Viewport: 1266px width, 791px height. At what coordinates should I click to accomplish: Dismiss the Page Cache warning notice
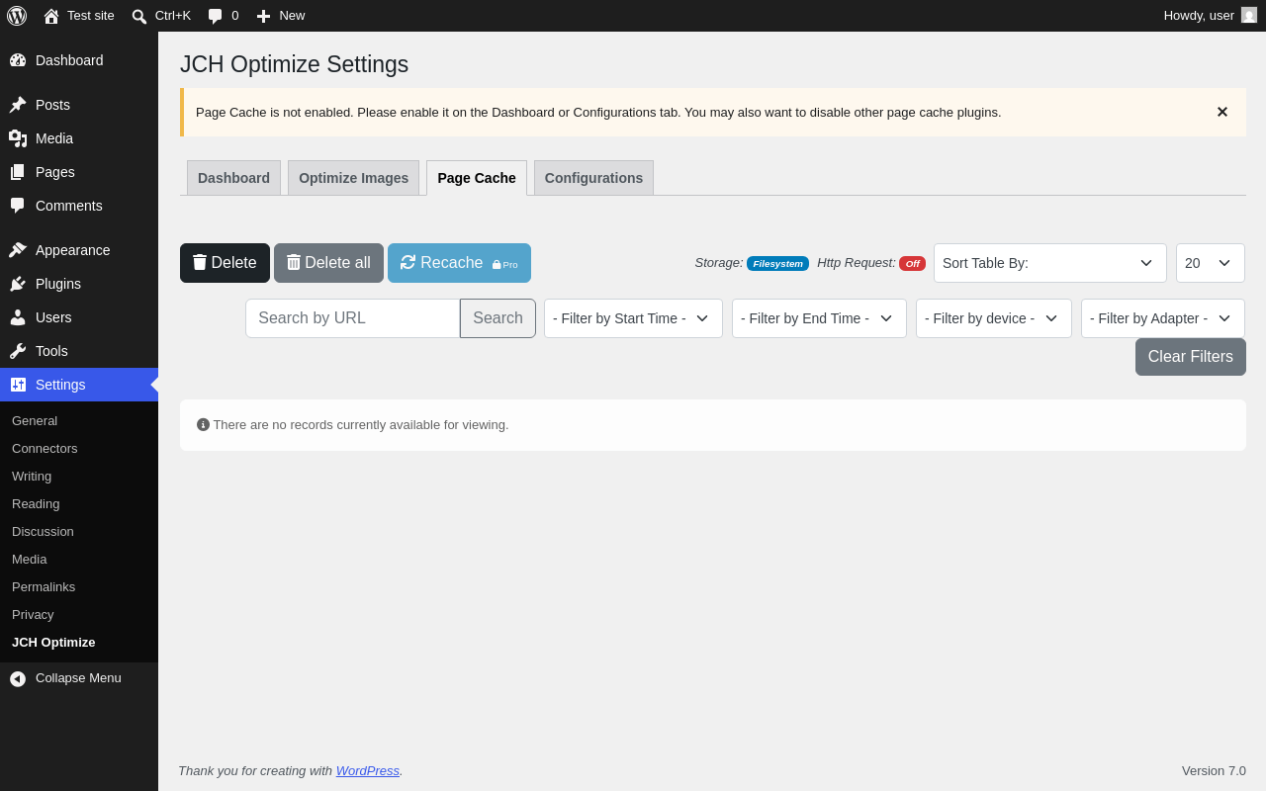(x=1222, y=112)
